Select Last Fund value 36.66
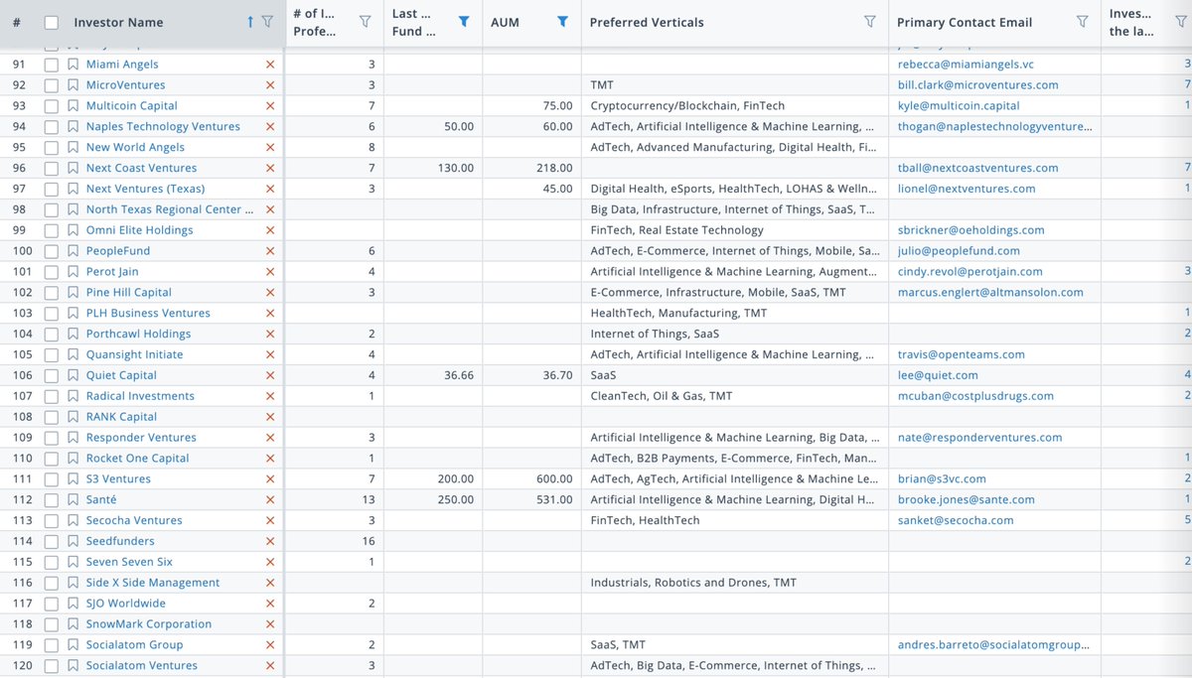This screenshot has height=678, width=1192. click(x=459, y=376)
